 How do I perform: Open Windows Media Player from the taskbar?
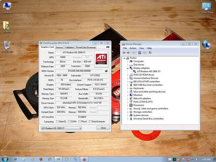pyautogui.click(x=32, y=159)
